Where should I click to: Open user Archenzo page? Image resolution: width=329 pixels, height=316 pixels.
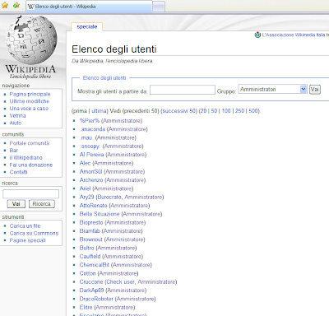(x=91, y=180)
